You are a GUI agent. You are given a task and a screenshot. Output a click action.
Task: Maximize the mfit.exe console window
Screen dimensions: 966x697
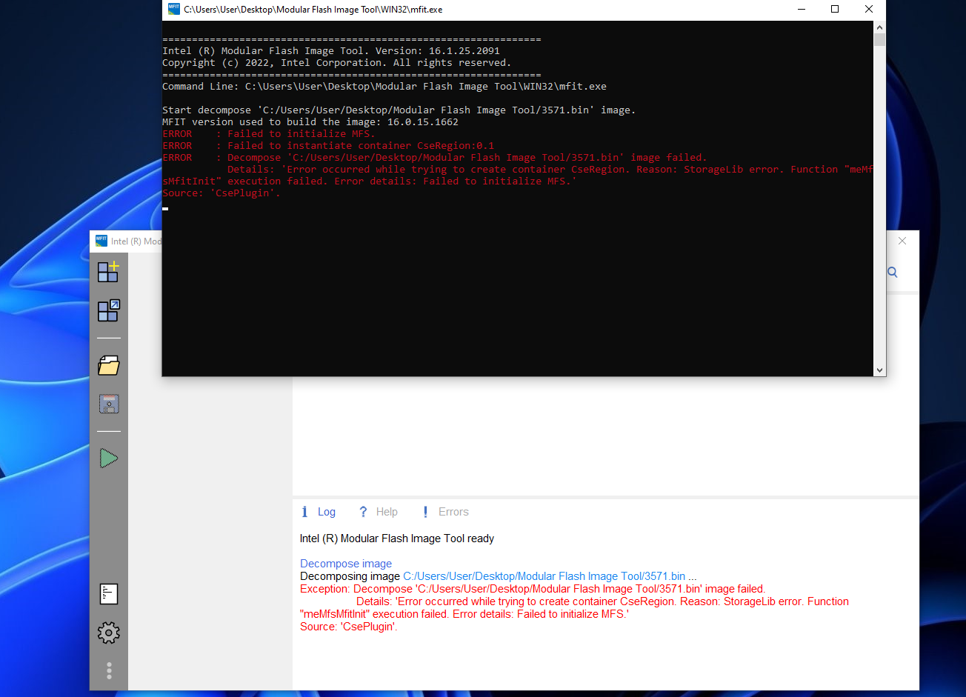click(x=835, y=10)
